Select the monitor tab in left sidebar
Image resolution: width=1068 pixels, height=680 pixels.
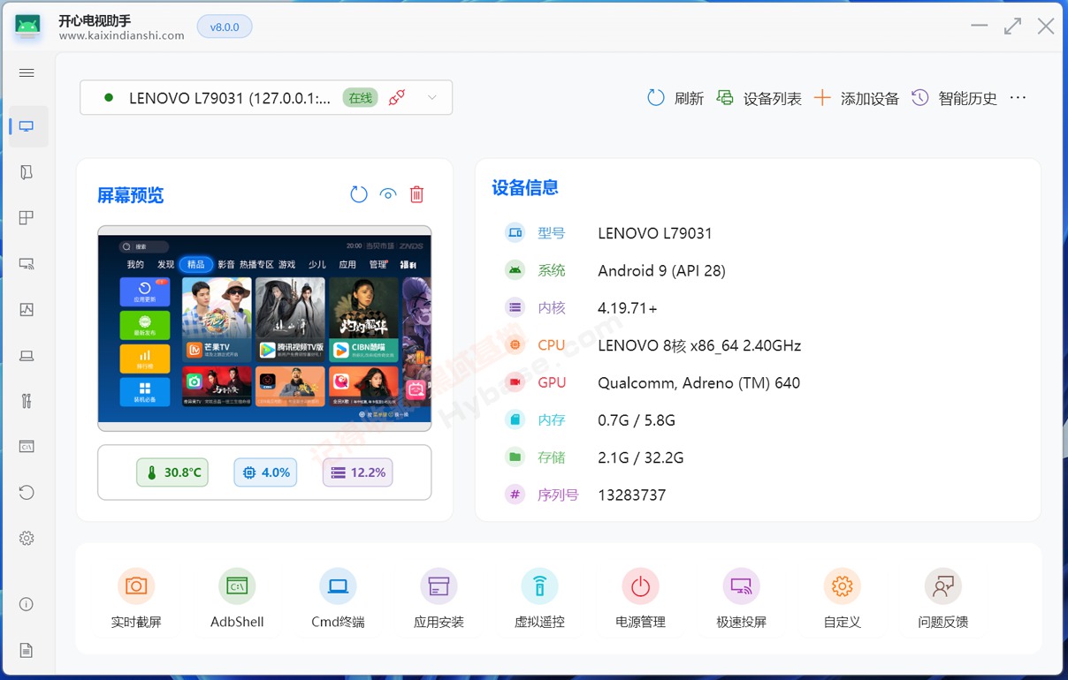click(27, 126)
